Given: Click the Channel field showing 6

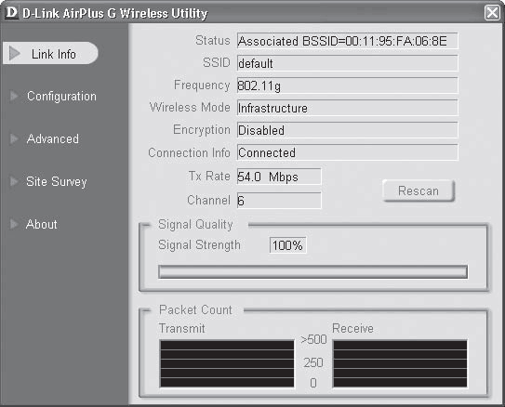Looking at the screenshot, I should click(279, 201).
